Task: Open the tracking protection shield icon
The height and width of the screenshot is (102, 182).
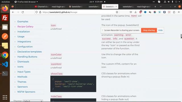Action: [36, 12]
